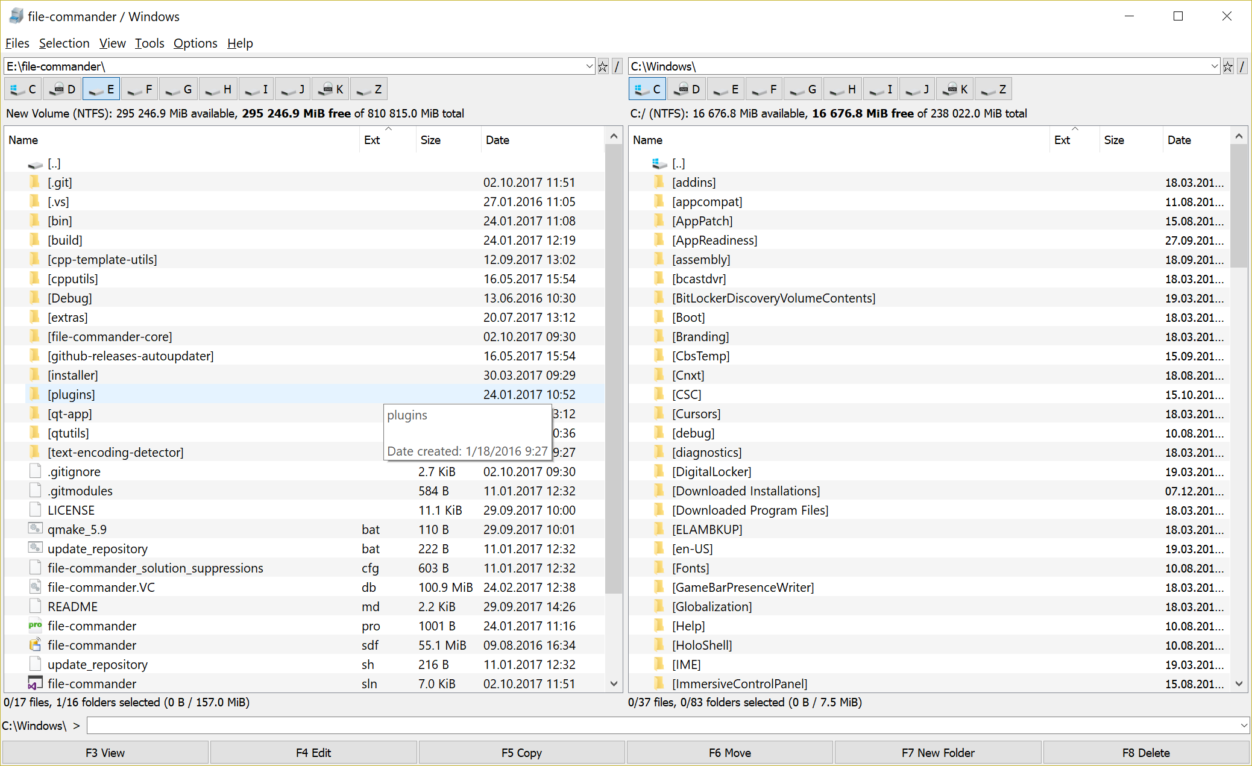Select the file-commander.pro Qt project icon
The image size is (1252, 766).
[35, 626]
